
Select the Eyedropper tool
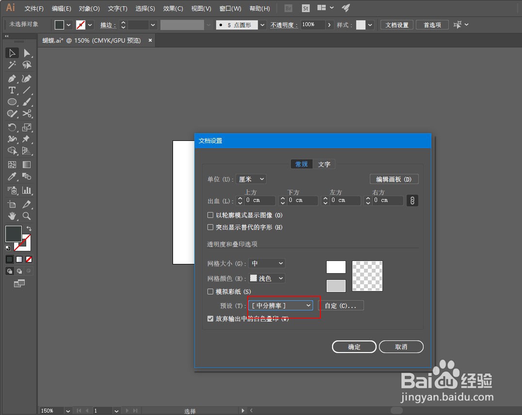point(12,176)
